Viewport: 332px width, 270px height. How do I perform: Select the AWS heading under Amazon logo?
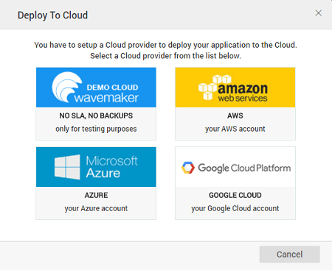(x=235, y=116)
